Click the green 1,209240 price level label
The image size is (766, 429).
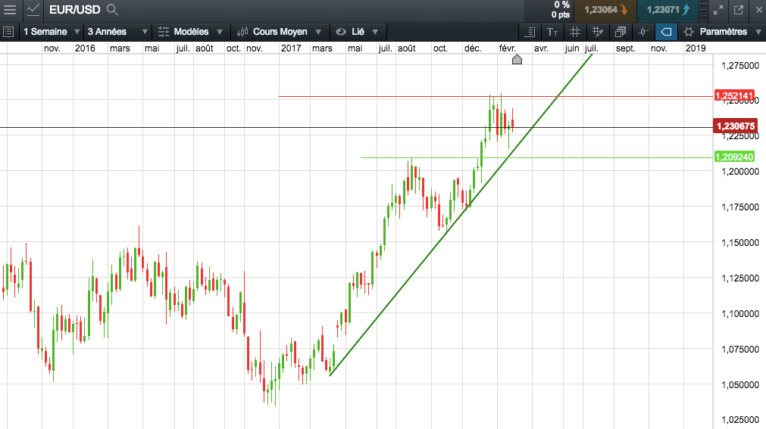tap(734, 157)
